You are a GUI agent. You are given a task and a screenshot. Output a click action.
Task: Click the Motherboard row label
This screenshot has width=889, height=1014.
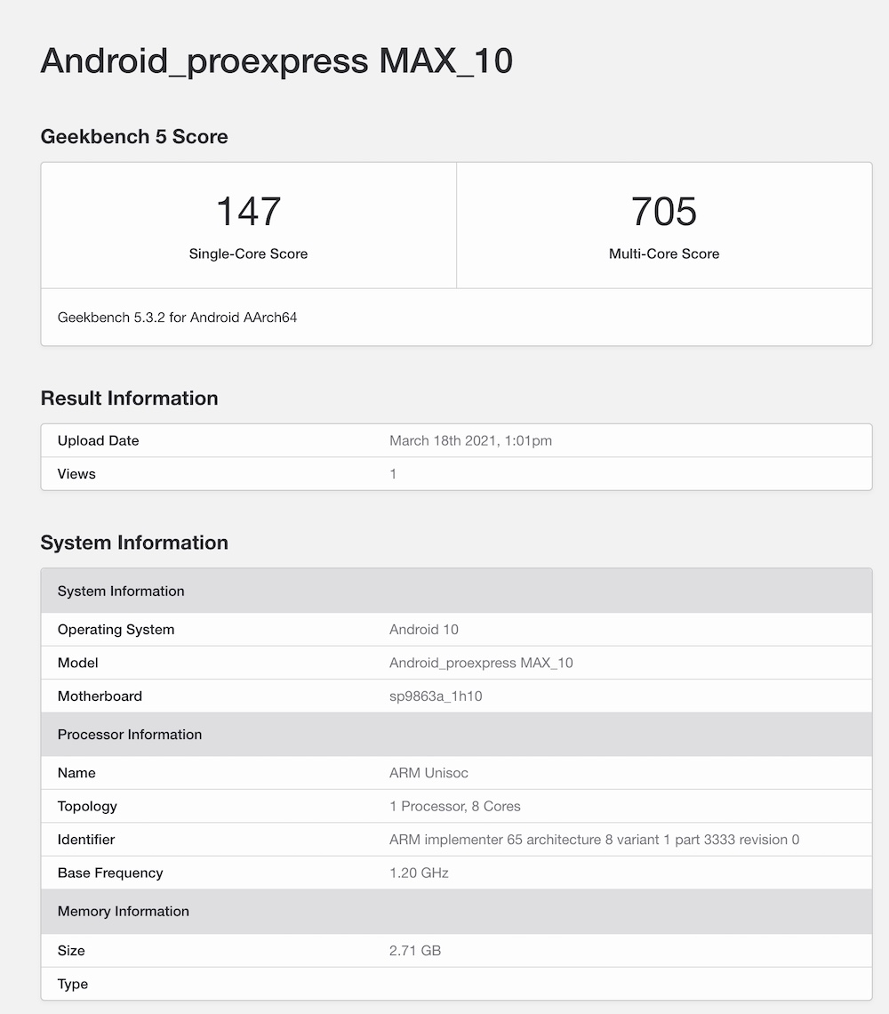pos(100,696)
